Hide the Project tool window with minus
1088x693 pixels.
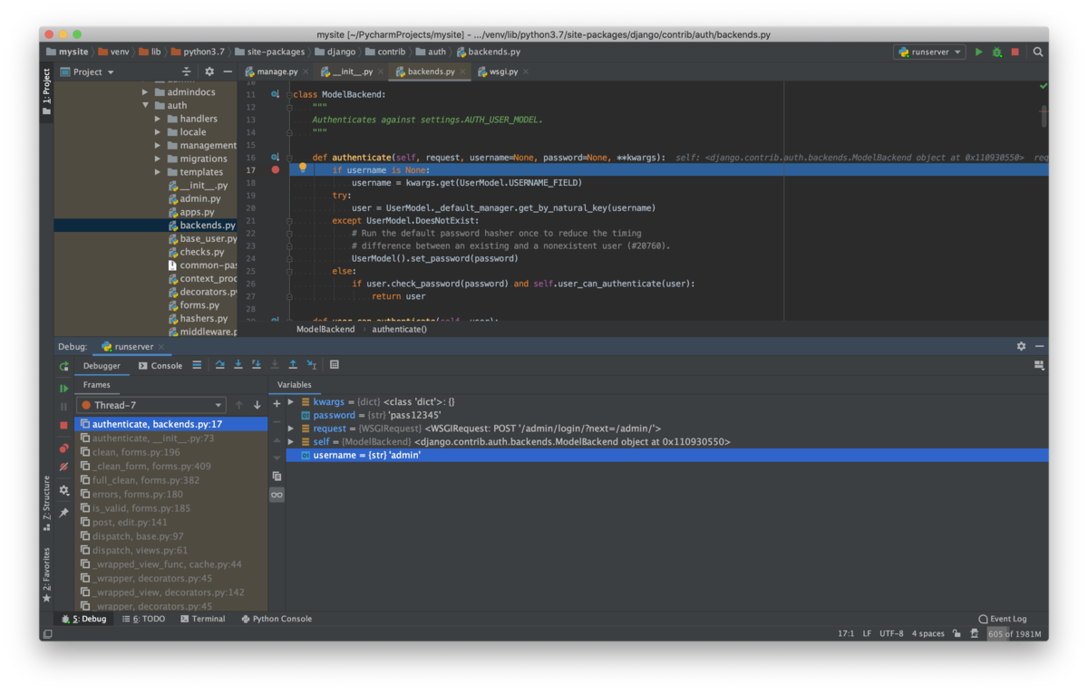(228, 72)
